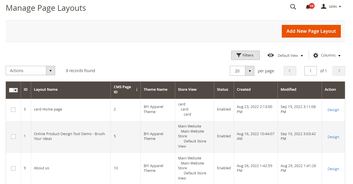Check the card Home page row checkbox

pyautogui.click(x=13, y=110)
